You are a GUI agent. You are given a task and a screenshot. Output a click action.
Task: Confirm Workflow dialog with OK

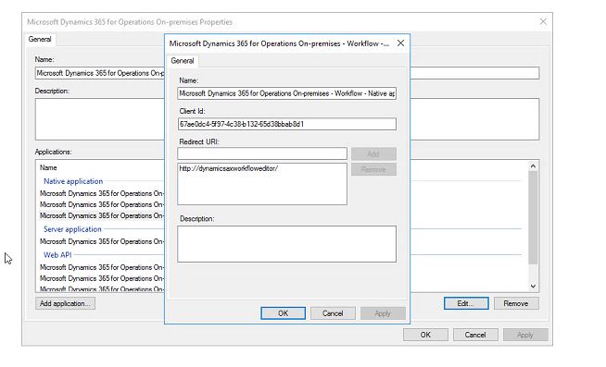(283, 313)
